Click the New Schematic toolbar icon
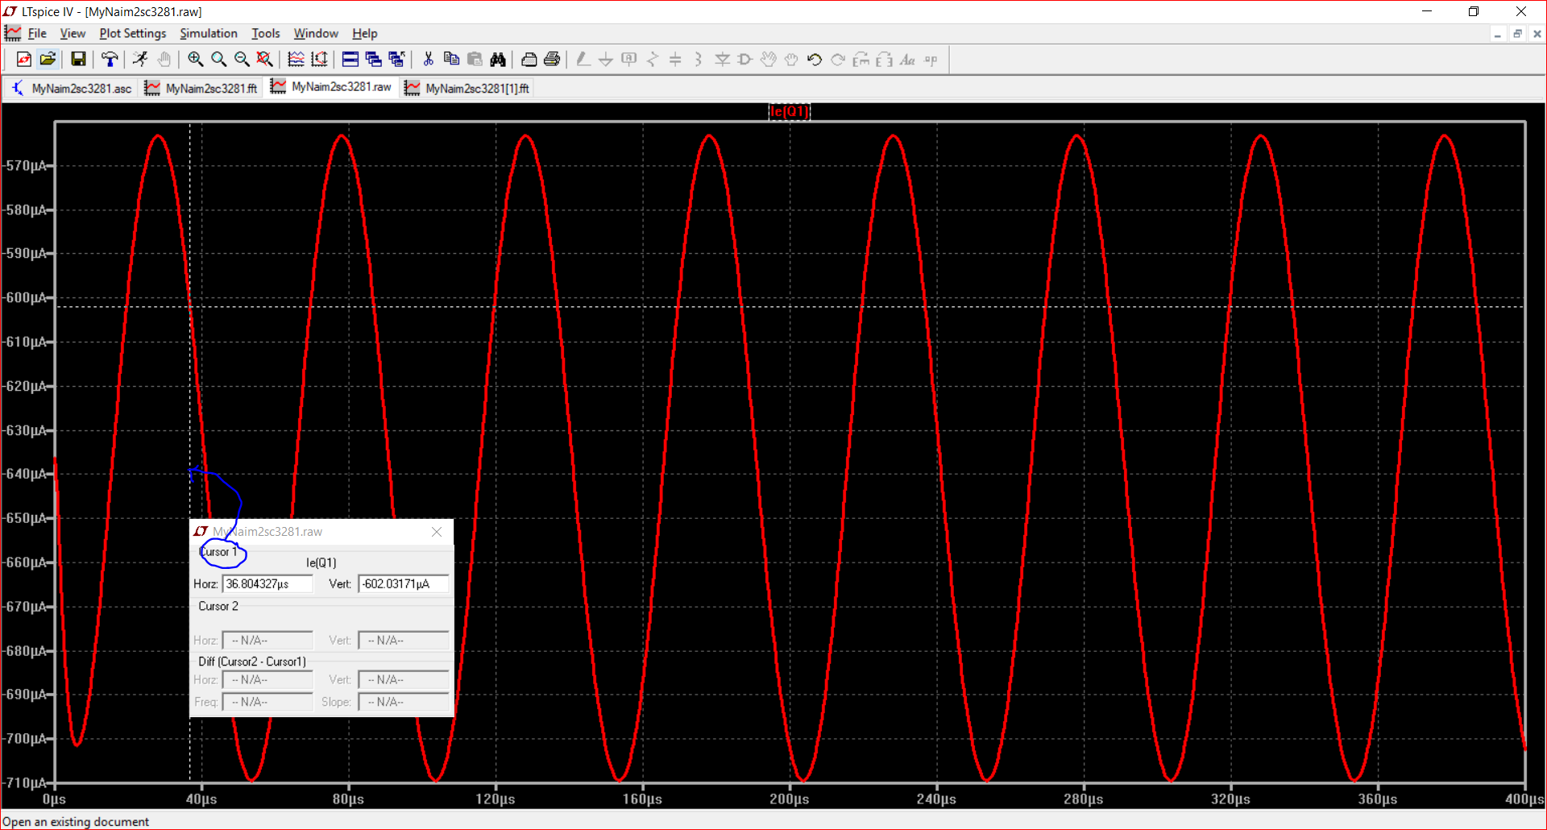 [24, 59]
